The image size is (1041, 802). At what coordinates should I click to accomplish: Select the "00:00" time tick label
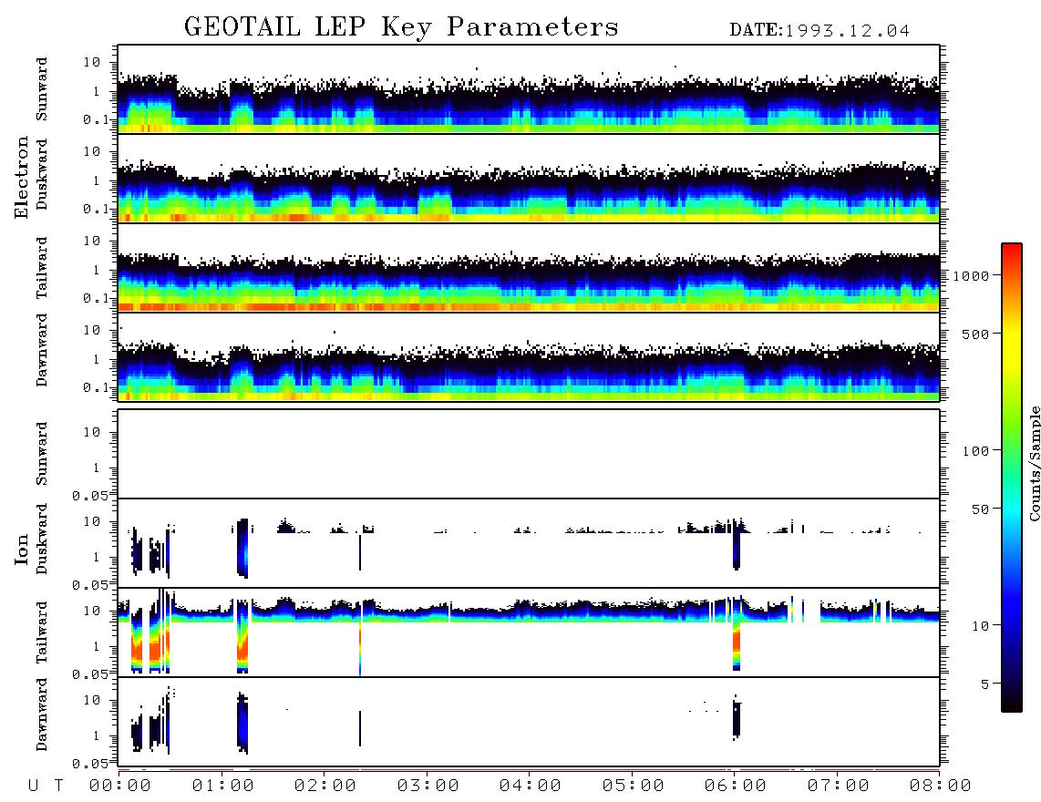[120, 786]
